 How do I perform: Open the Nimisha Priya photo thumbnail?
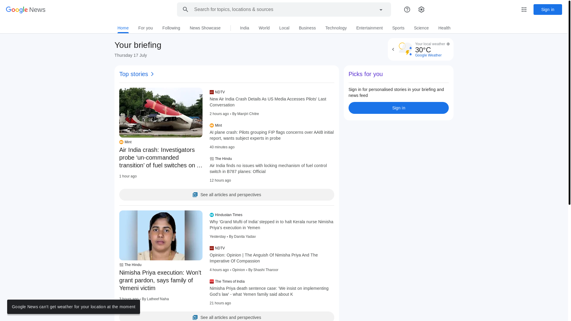(161, 235)
